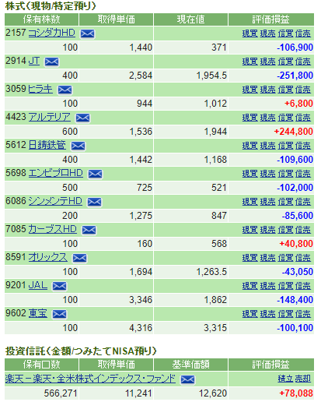The width and height of the screenshot is (321, 409).
Task: Open the JT stock link
Action: [34, 61]
